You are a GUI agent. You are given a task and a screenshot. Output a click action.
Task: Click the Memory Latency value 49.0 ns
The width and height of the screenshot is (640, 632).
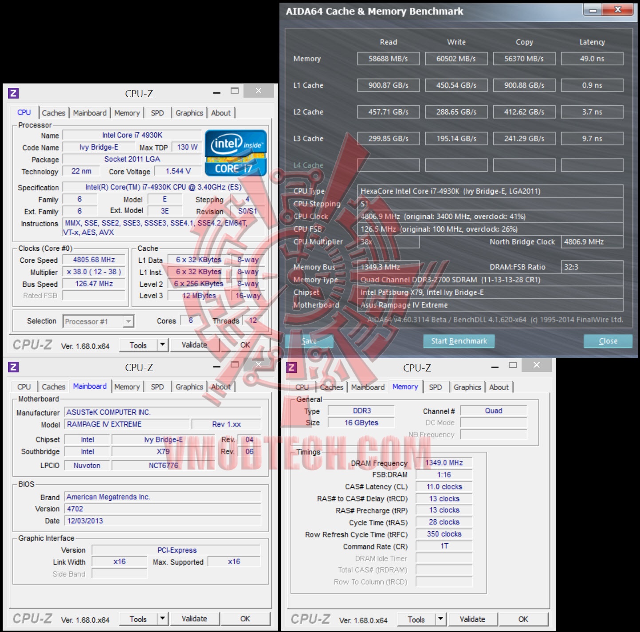click(592, 59)
